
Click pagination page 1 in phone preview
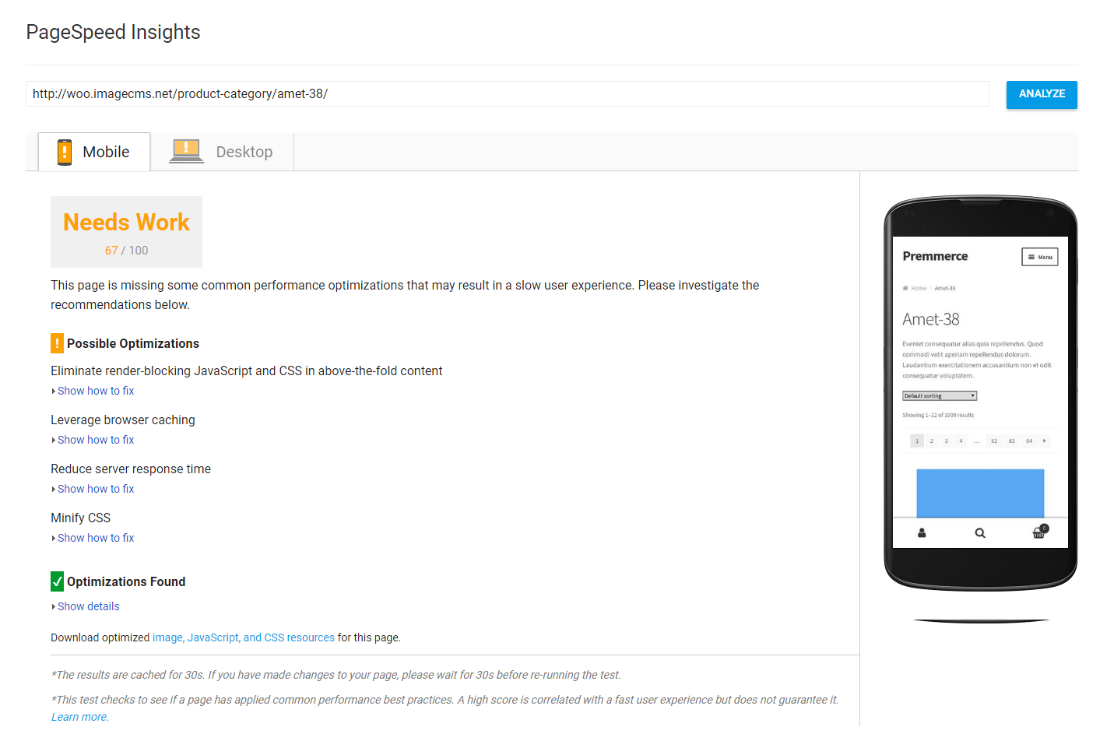[917, 441]
